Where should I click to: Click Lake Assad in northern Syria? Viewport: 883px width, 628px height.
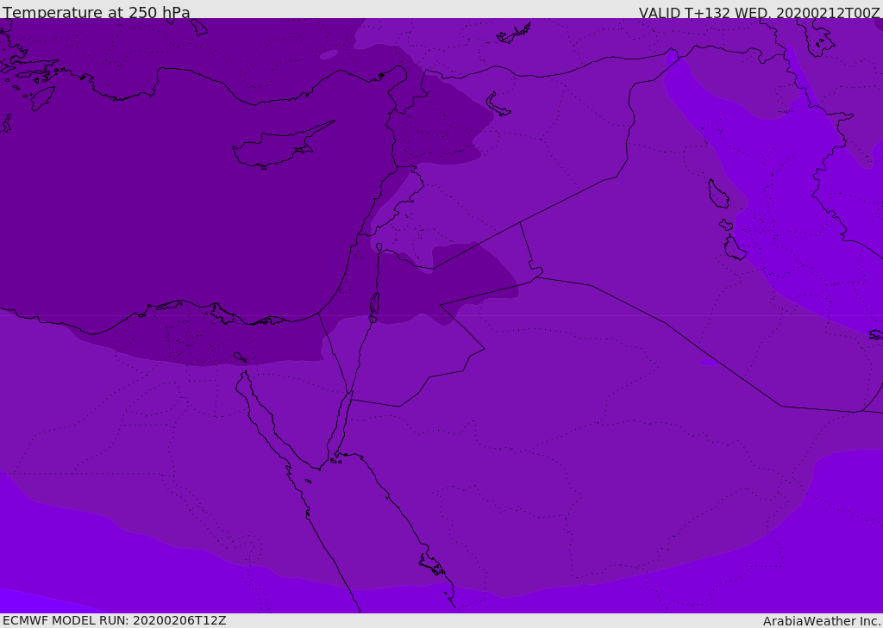click(x=498, y=105)
